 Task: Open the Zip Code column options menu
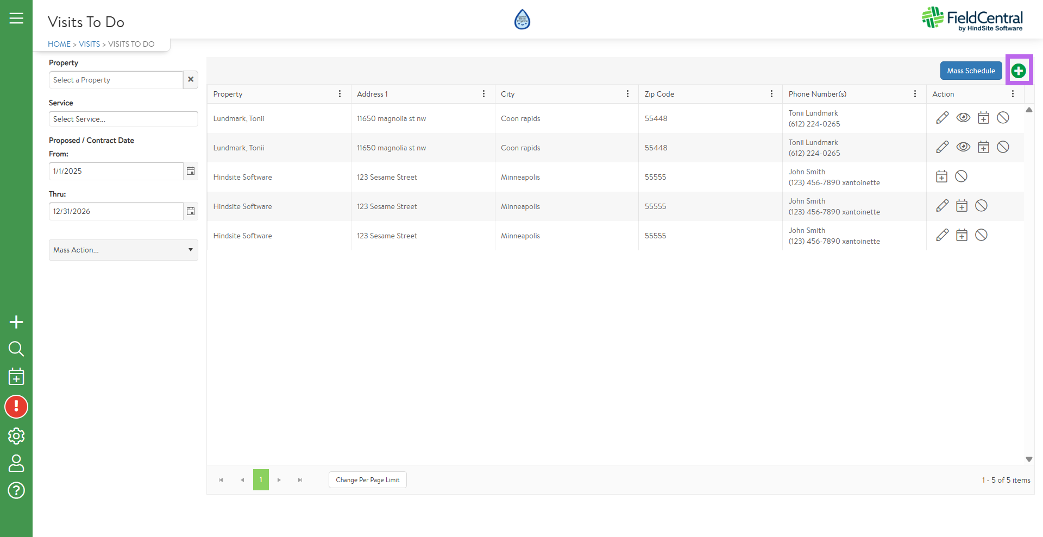(x=771, y=94)
